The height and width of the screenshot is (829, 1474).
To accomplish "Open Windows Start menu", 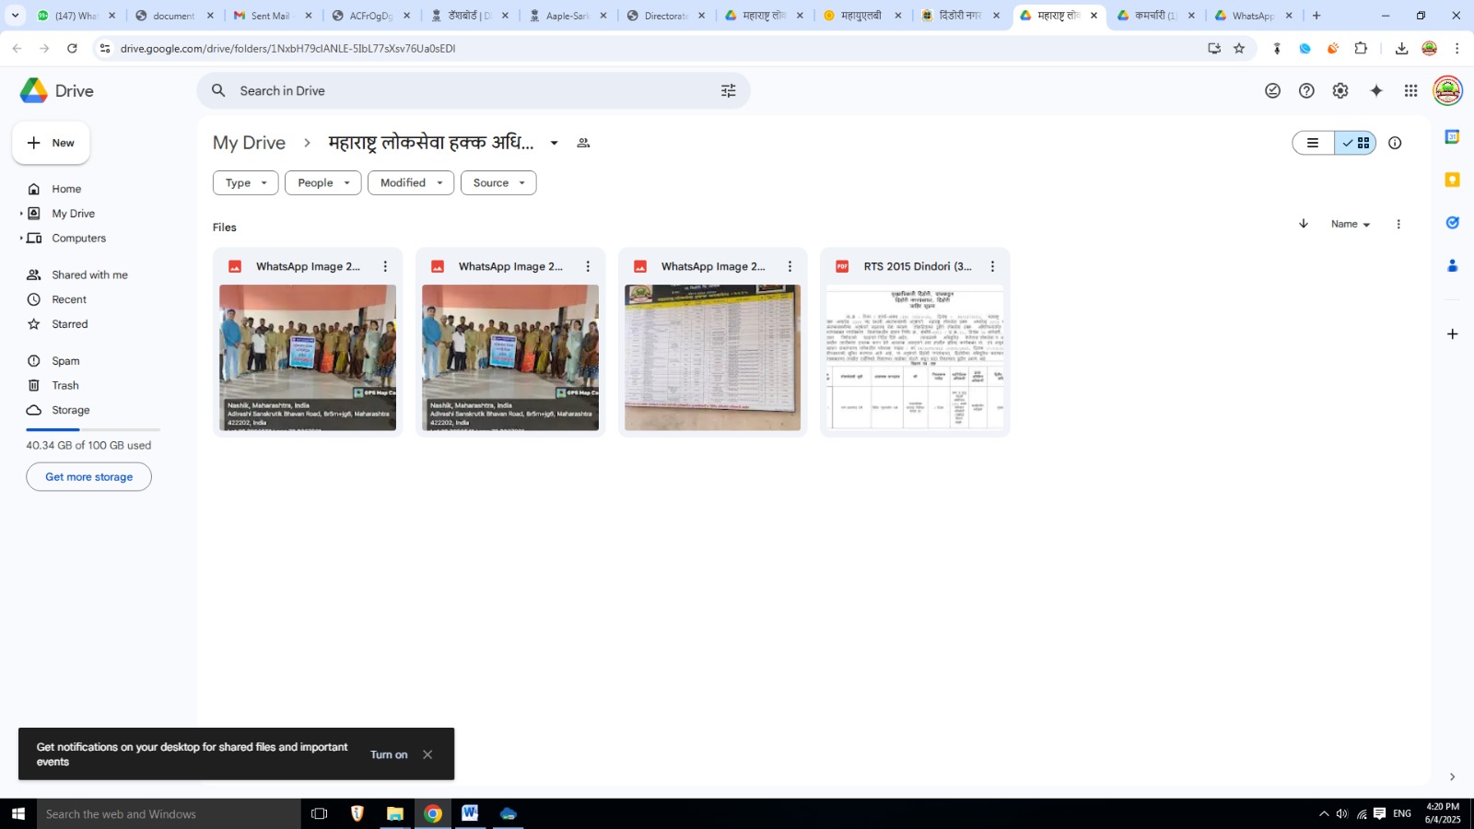I will tap(18, 813).
